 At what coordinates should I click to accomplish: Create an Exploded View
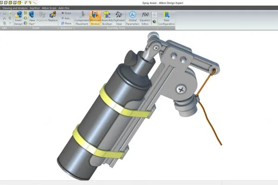click(119, 18)
